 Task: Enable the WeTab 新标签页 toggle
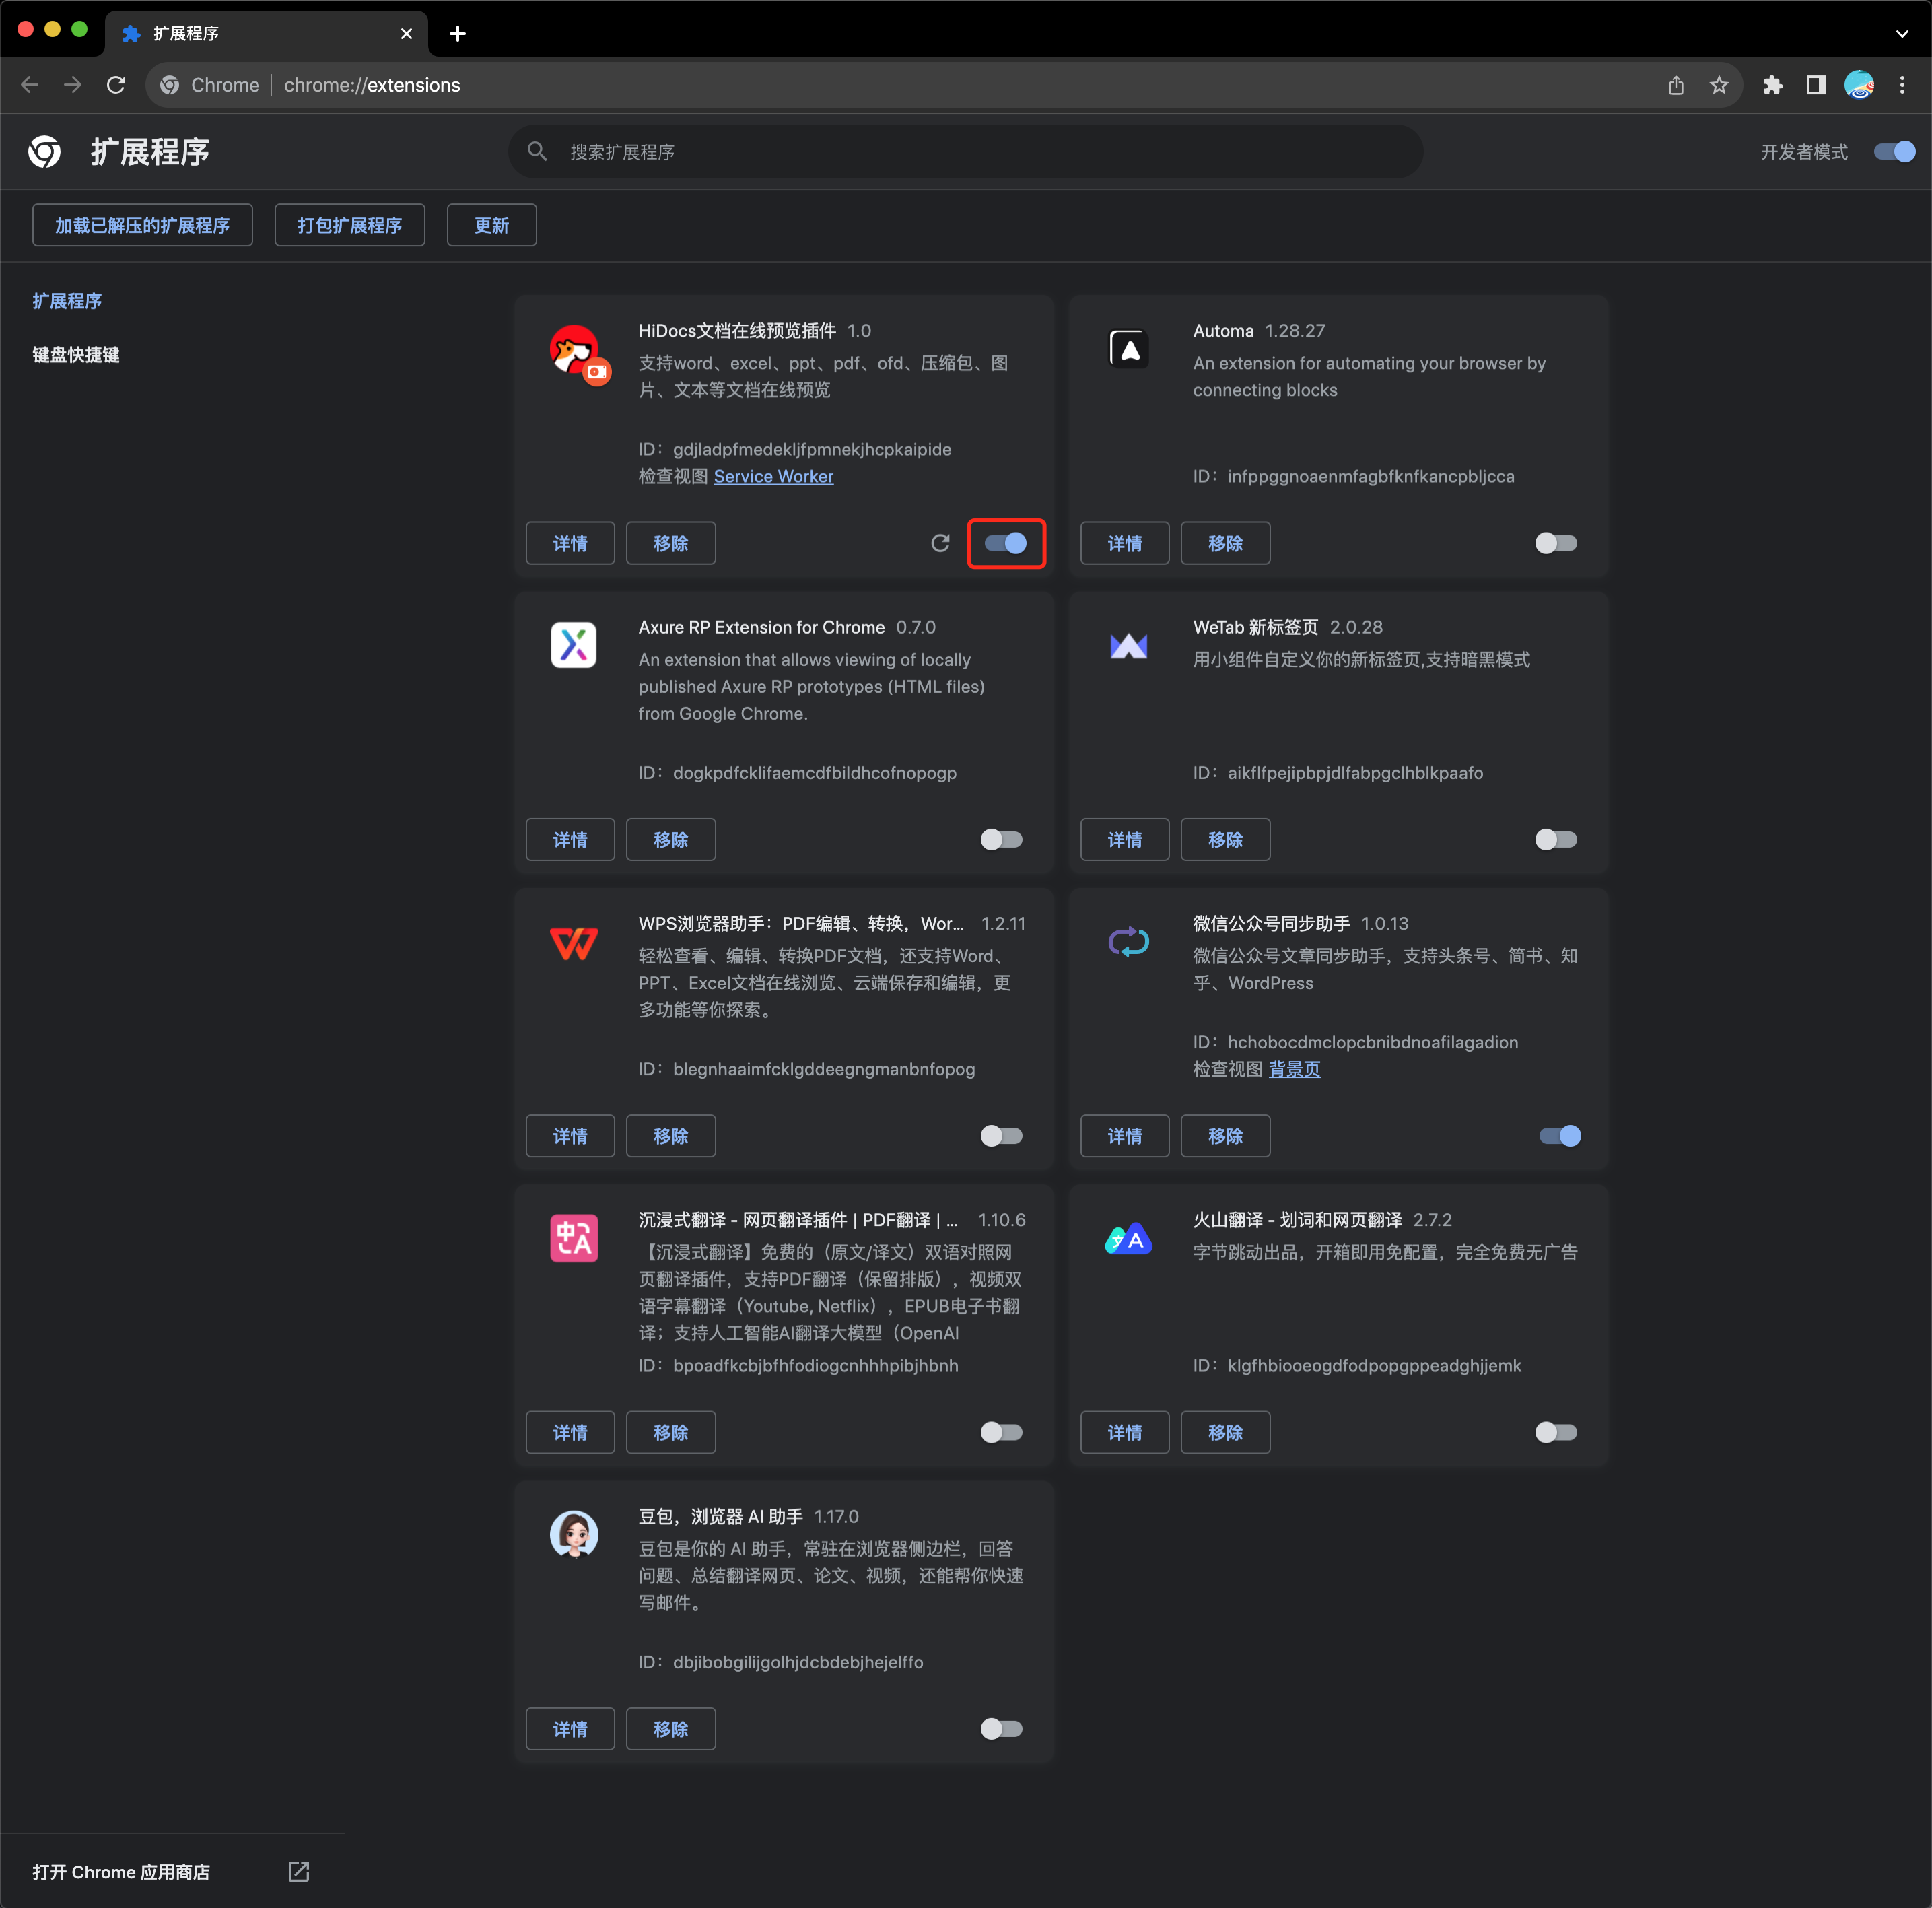1556,839
